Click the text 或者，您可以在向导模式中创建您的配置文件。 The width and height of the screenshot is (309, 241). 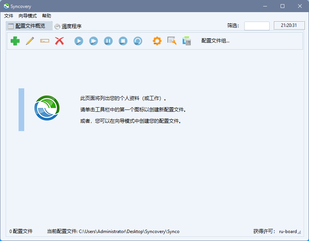pyautogui.click(x=131, y=121)
